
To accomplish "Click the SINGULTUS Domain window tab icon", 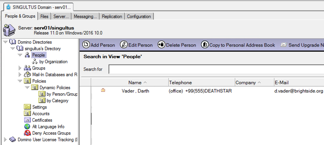I will pyautogui.click(x=8, y=7).
